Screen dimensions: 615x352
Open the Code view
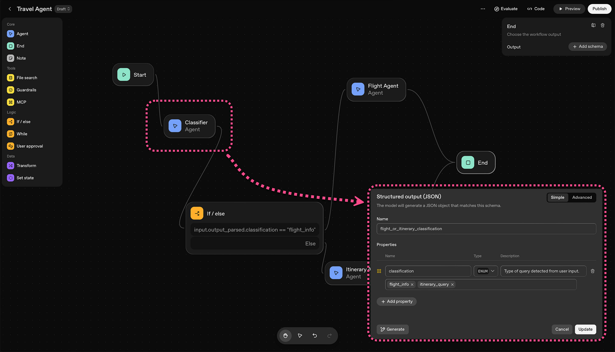point(536,9)
